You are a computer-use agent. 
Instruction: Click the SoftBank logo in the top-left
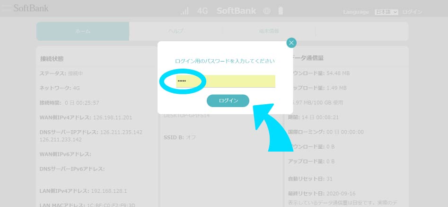30,8
